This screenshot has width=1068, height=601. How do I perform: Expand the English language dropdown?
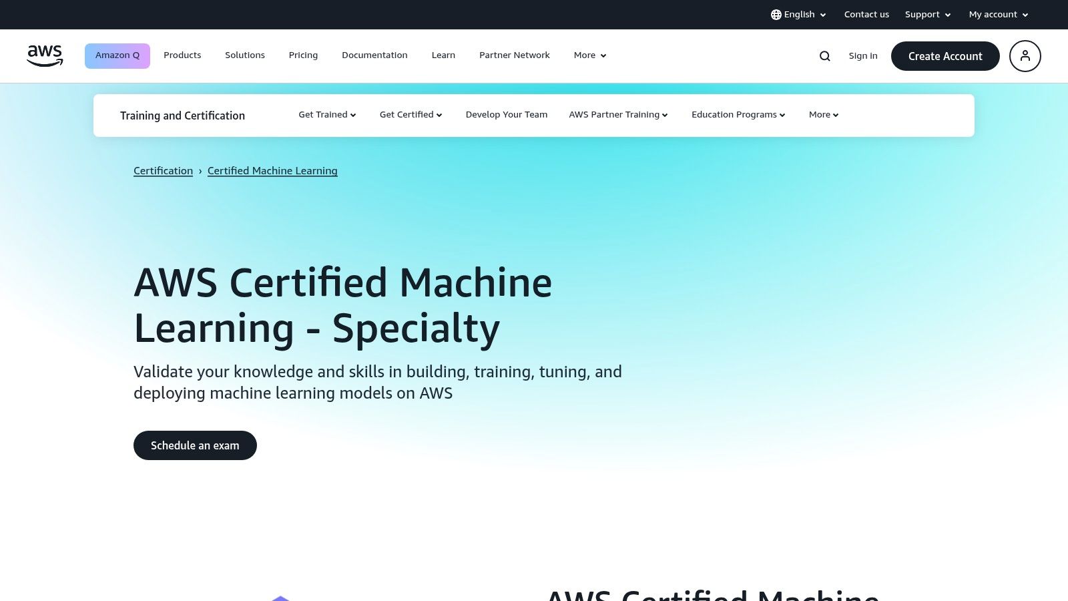click(799, 15)
